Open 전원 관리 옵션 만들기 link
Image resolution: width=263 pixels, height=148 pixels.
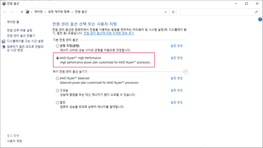tap(21, 35)
